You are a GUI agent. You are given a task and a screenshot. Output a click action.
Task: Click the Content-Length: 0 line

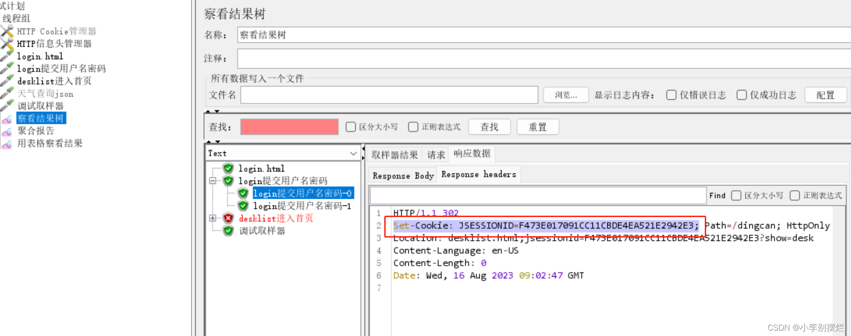tap(440, 263)
